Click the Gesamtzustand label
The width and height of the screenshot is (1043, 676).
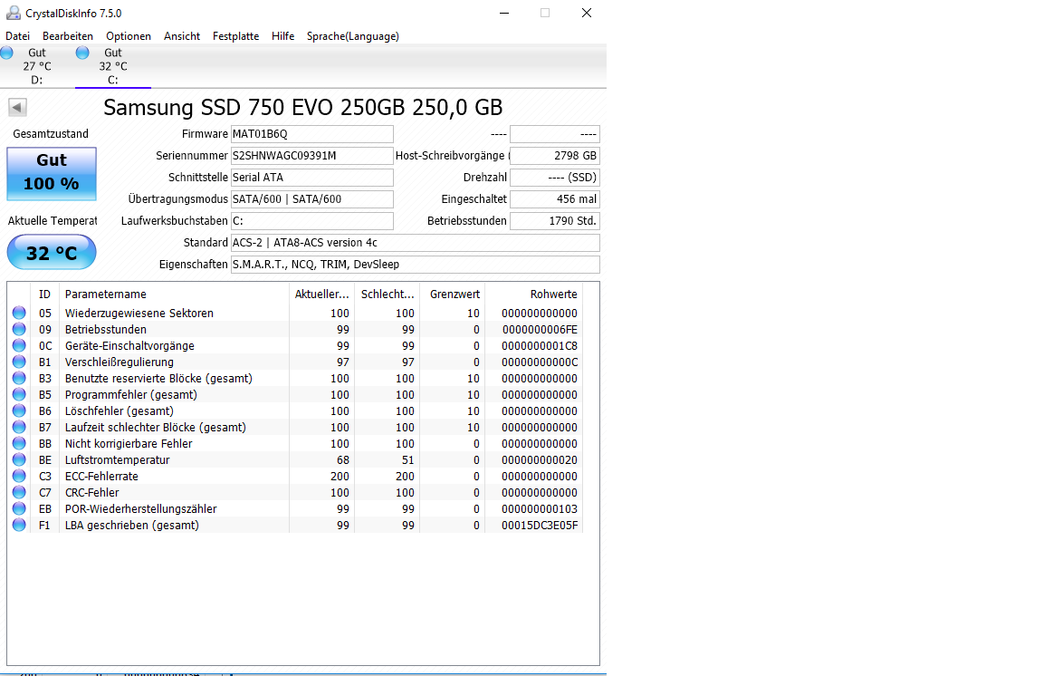pyautogui.click(x=51, y=134)
